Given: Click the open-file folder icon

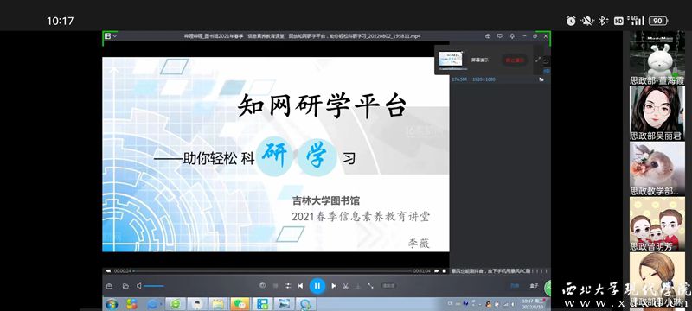Looking at the screenshot, I should tap(125, 286).
